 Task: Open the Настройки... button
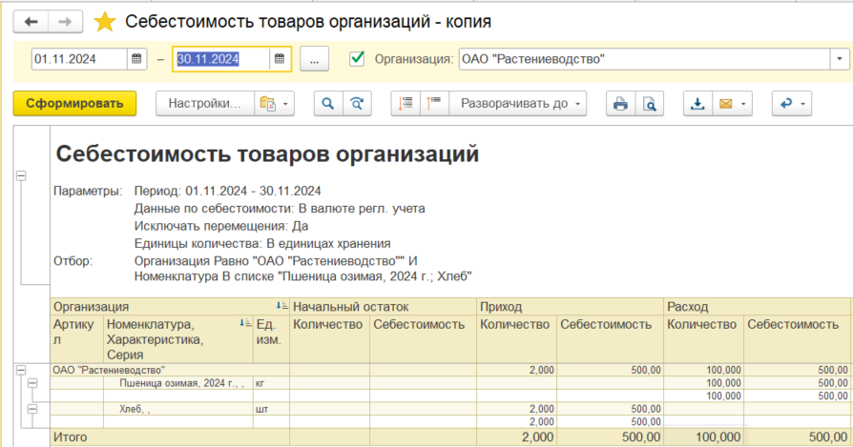coord(204,103)
